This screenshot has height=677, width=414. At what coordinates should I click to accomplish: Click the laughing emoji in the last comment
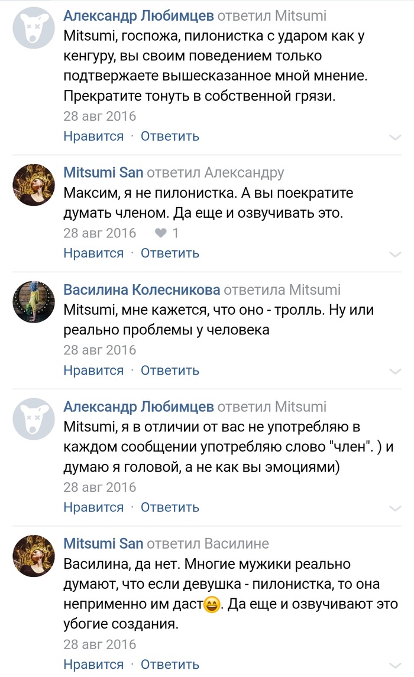click(211, 605)
